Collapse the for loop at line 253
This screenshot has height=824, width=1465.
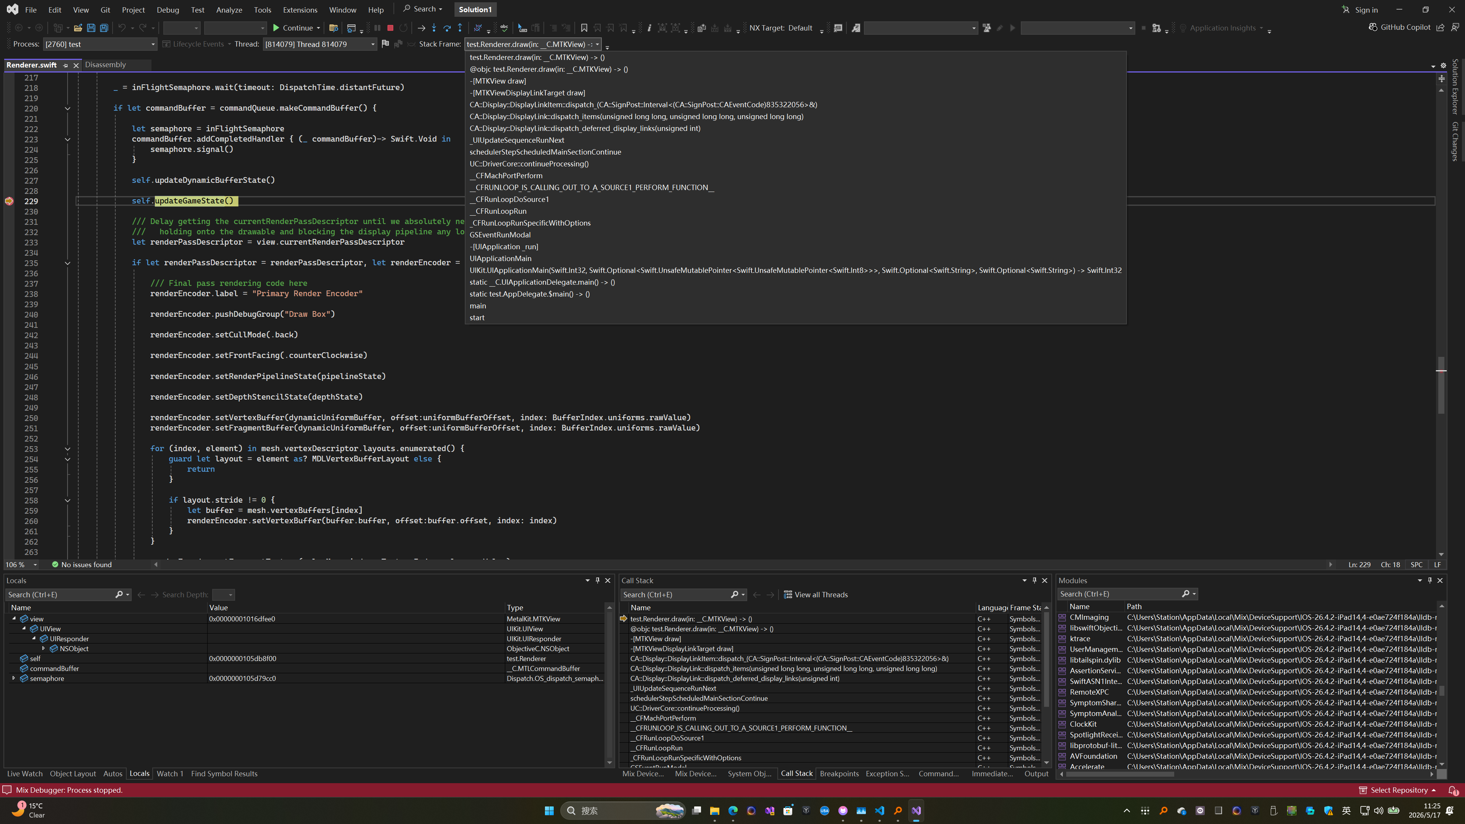[x=67, y=449]
